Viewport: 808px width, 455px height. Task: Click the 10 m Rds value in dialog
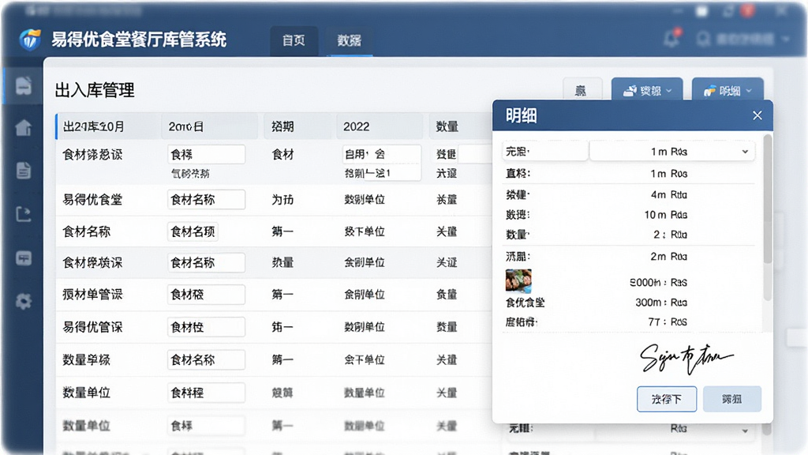(x=666, y=215)
